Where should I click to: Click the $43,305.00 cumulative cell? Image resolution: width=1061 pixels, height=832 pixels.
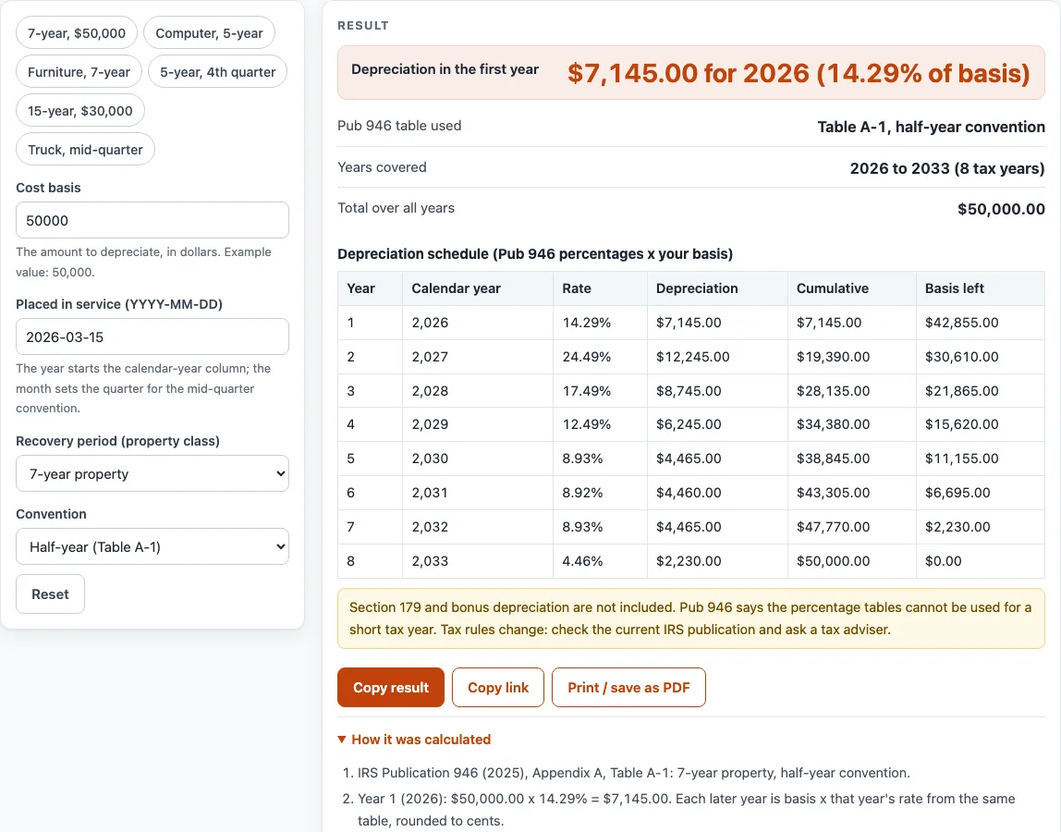click(x=852, y=493)
